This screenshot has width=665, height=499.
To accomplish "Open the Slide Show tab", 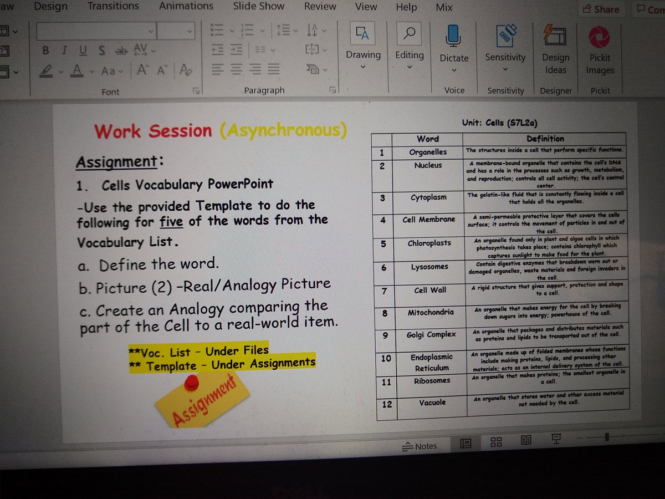I will pos(258,7).
